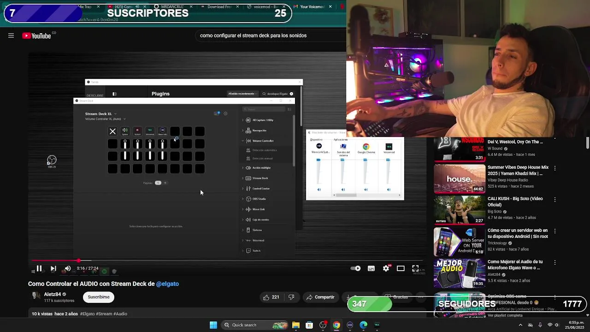Click the Suscribirse button

pos(99,297)
